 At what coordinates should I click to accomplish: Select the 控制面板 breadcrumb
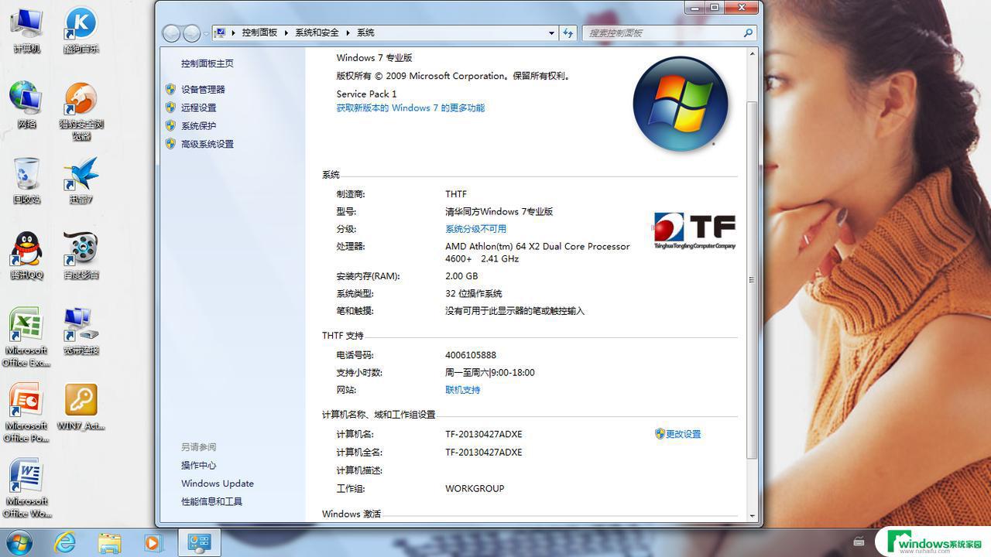tap(259, 32)
